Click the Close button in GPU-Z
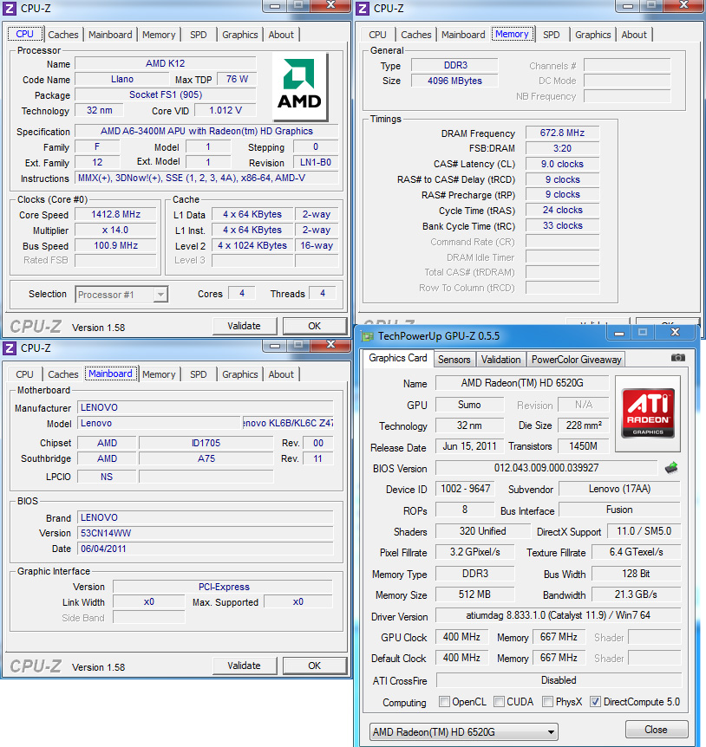This screenshot has width=706, height=747. (656, 730)
